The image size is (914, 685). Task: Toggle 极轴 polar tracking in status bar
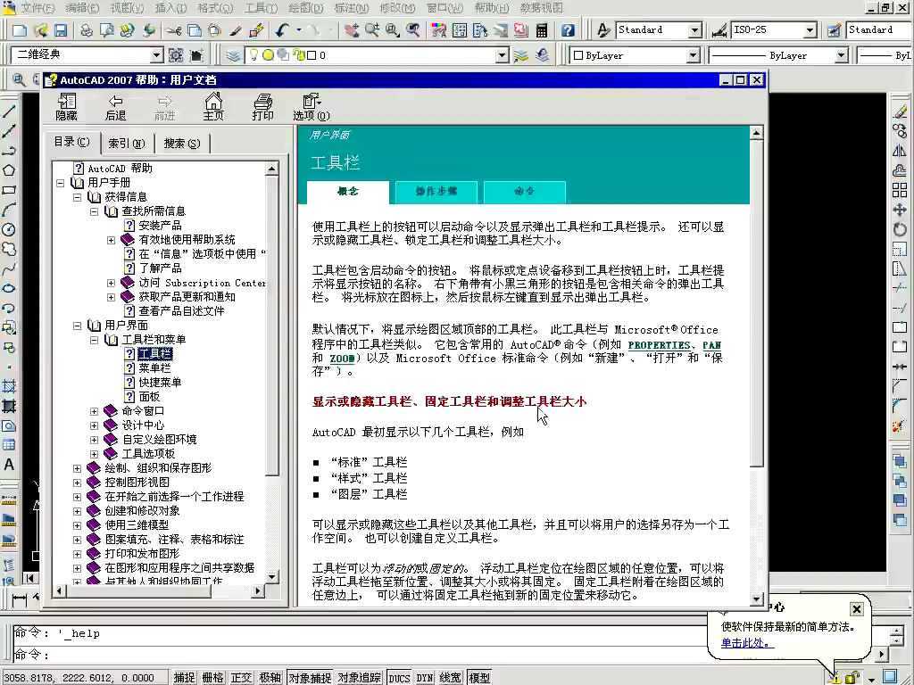[270, 678]
